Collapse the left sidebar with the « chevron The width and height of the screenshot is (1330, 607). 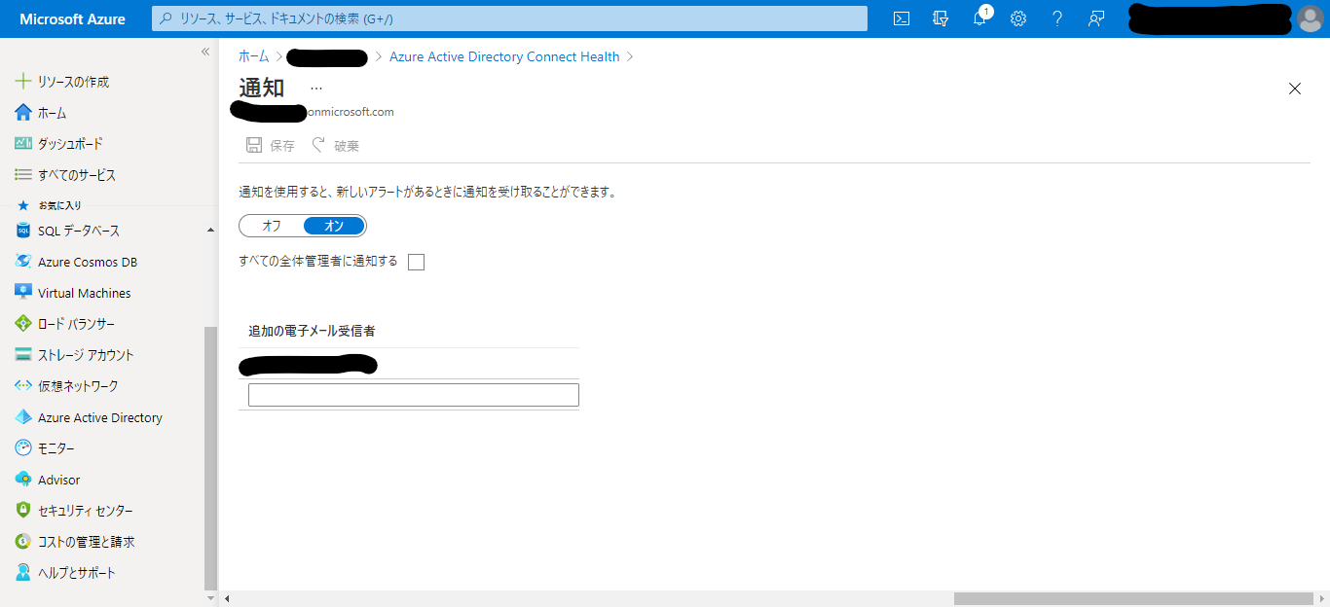[x=205, y=54]
